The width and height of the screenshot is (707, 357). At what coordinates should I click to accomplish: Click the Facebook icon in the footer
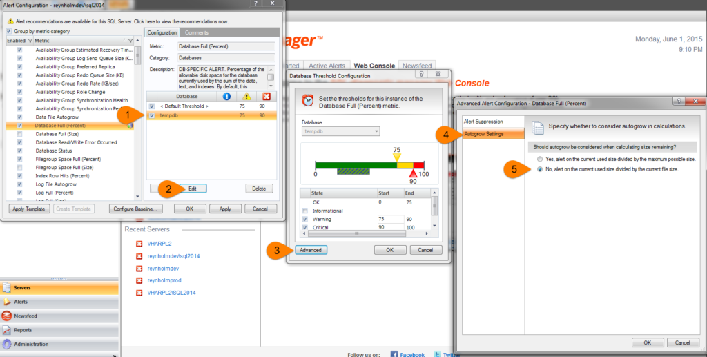pyautogui.click(x=394, y=354)
